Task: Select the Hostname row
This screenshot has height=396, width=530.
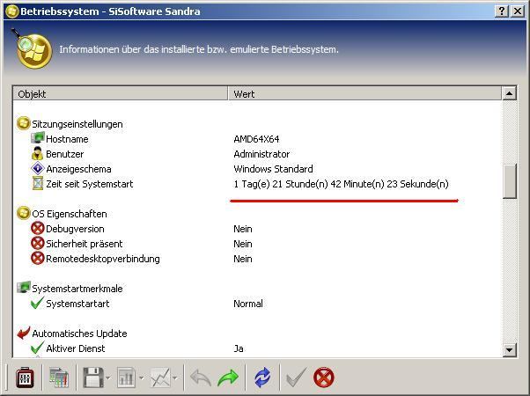Action: [x=257, y=139]
